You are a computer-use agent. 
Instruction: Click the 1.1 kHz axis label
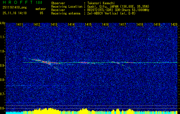coord(2,37)
